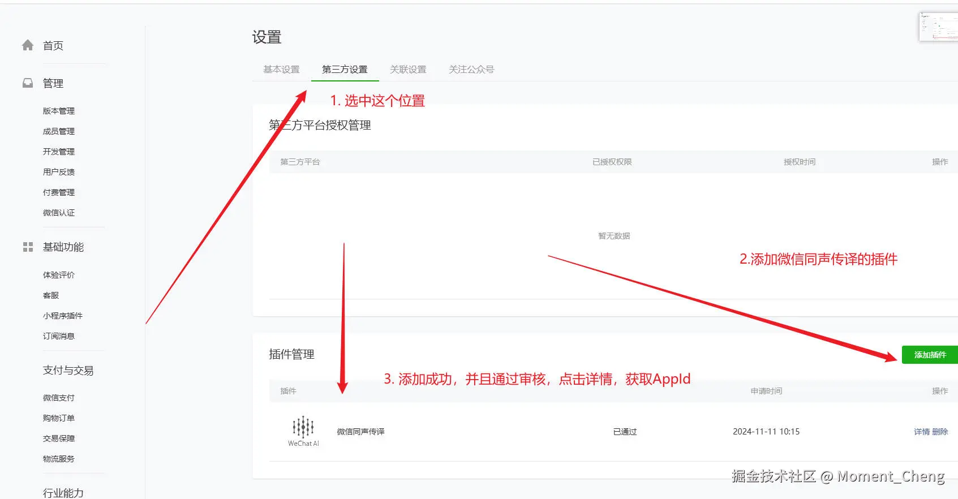Open 体验评价 in the sidebar
This screenshot has width=958, height=499.
59,275
